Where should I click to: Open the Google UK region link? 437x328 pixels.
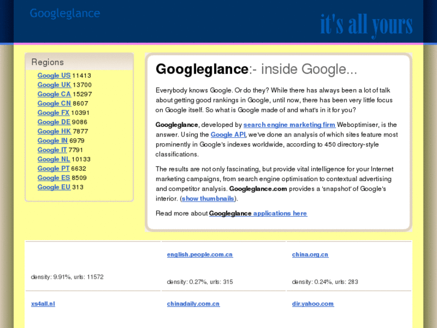[54, 85]
